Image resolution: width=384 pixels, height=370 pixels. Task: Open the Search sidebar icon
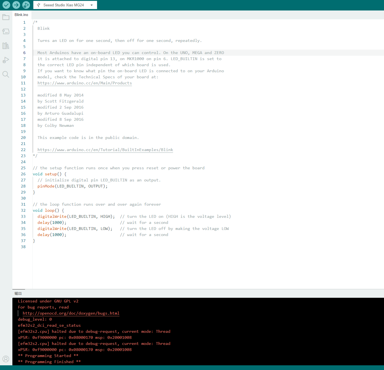(6, 74)
